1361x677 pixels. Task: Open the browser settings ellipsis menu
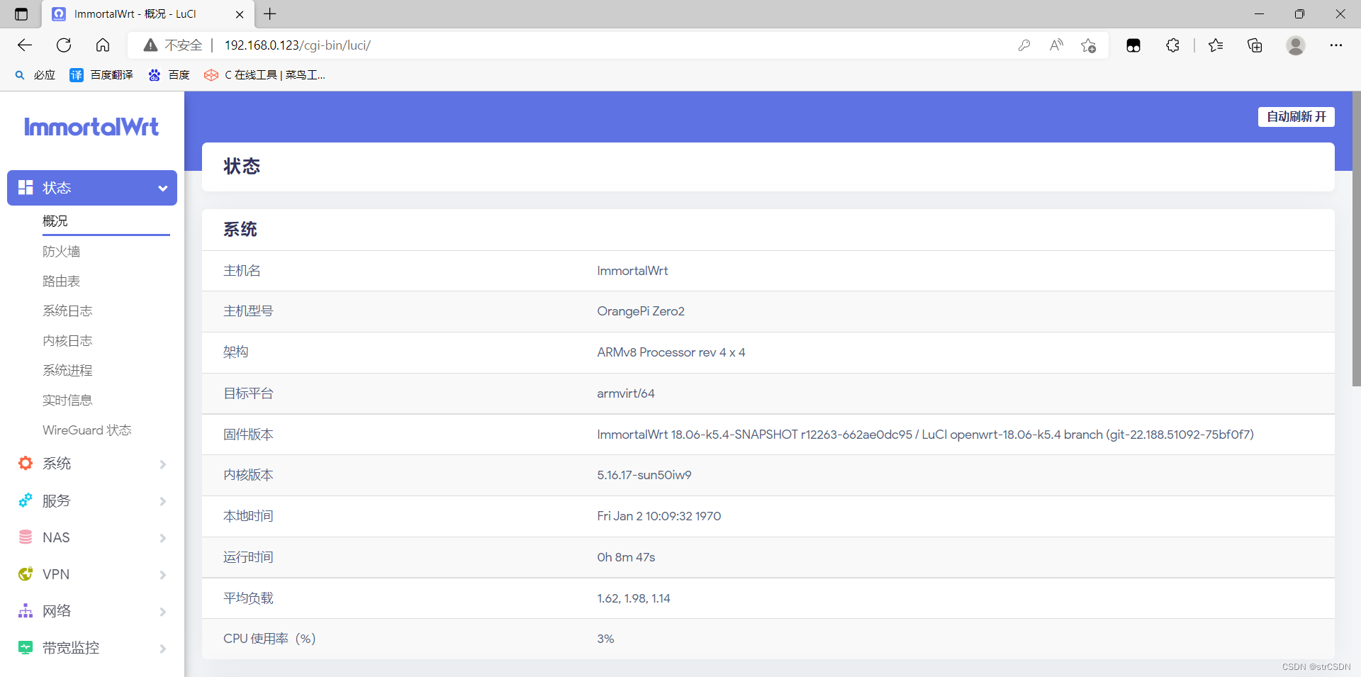[1336, 45]
